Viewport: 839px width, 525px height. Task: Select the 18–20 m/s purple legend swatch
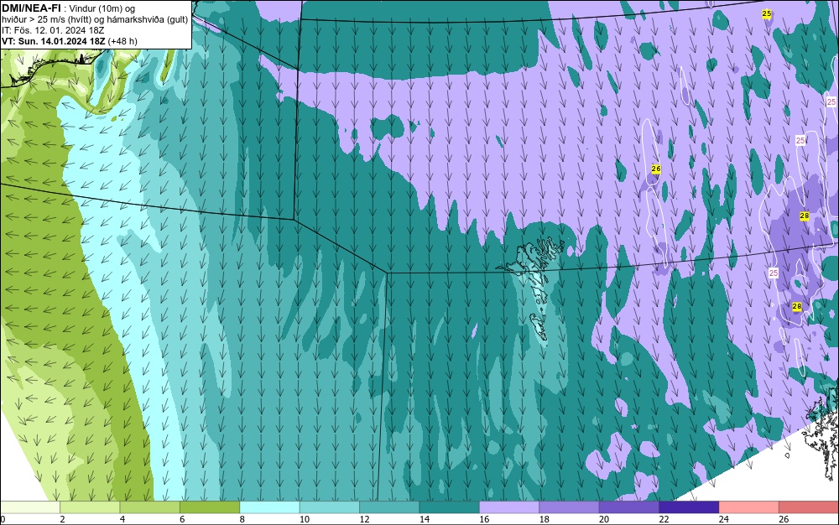(570, 507)
